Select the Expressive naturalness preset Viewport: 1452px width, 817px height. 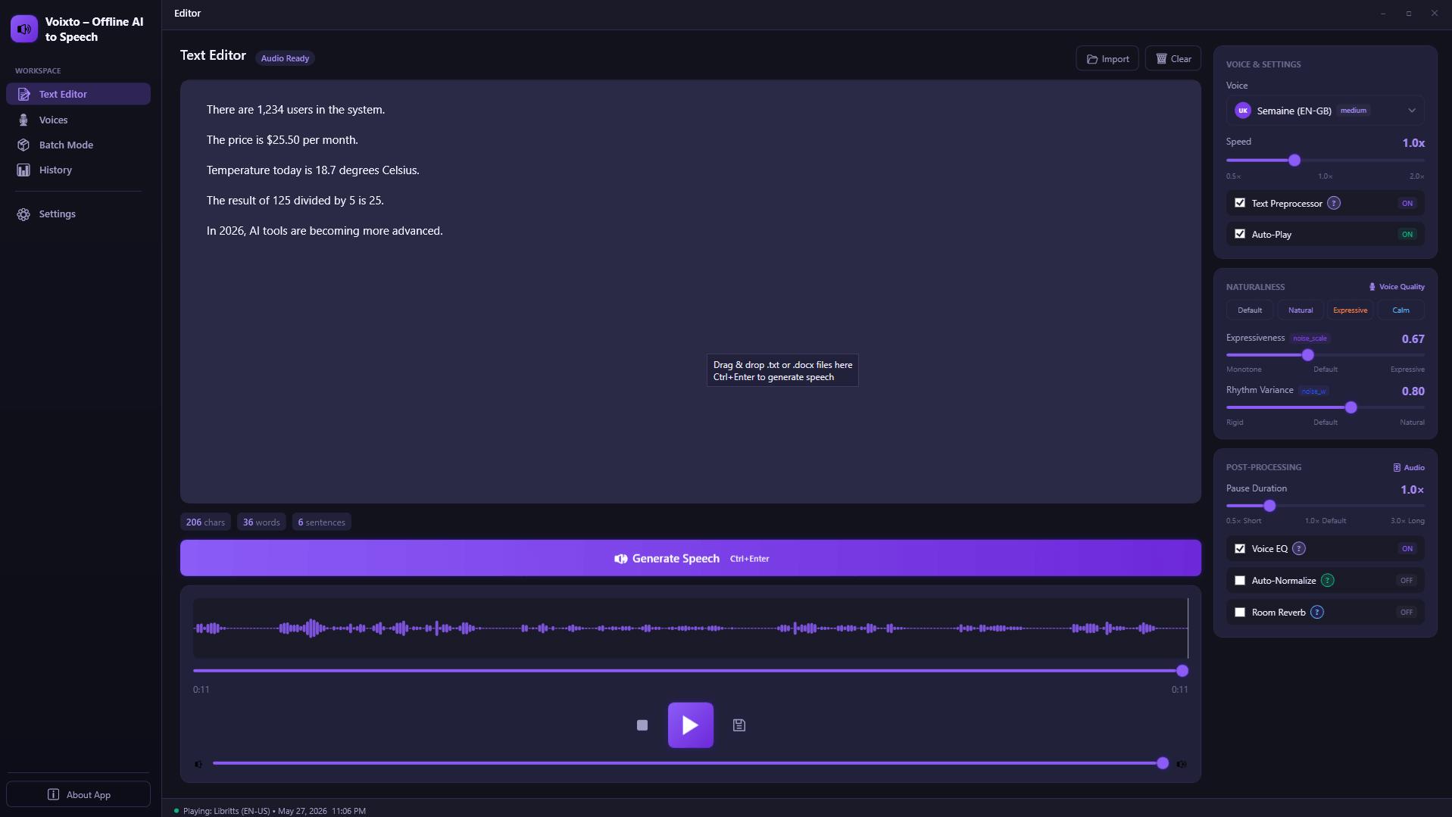point(1350,310)
